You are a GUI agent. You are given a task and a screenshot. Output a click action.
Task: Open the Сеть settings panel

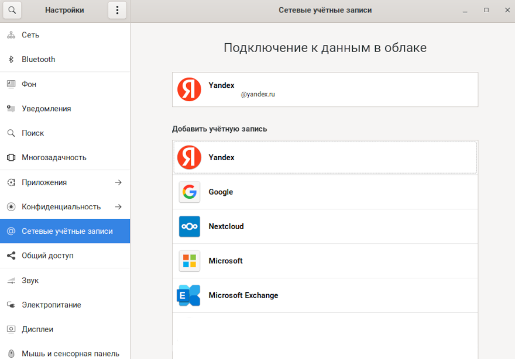(x=30, y=34)
